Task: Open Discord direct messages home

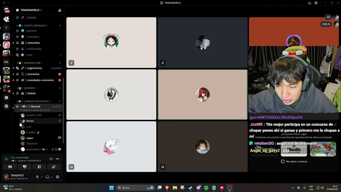Action: pyautogui.click(x=6, y=10)
